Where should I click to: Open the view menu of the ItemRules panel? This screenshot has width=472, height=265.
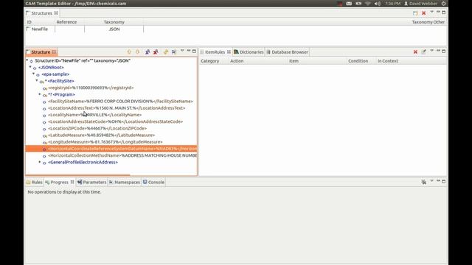point(431,51)
